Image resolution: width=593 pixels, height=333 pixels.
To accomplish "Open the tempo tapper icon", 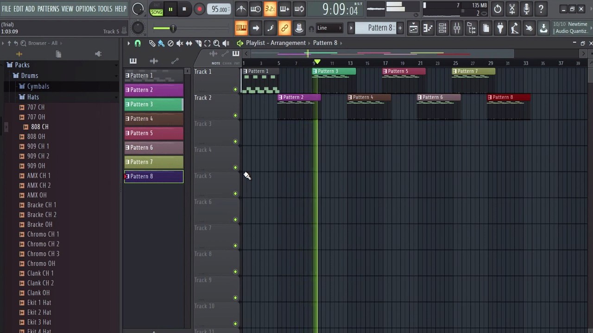I will pyautogui.click(x=515, y=28).
